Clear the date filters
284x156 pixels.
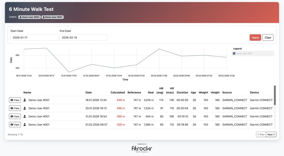268,38
